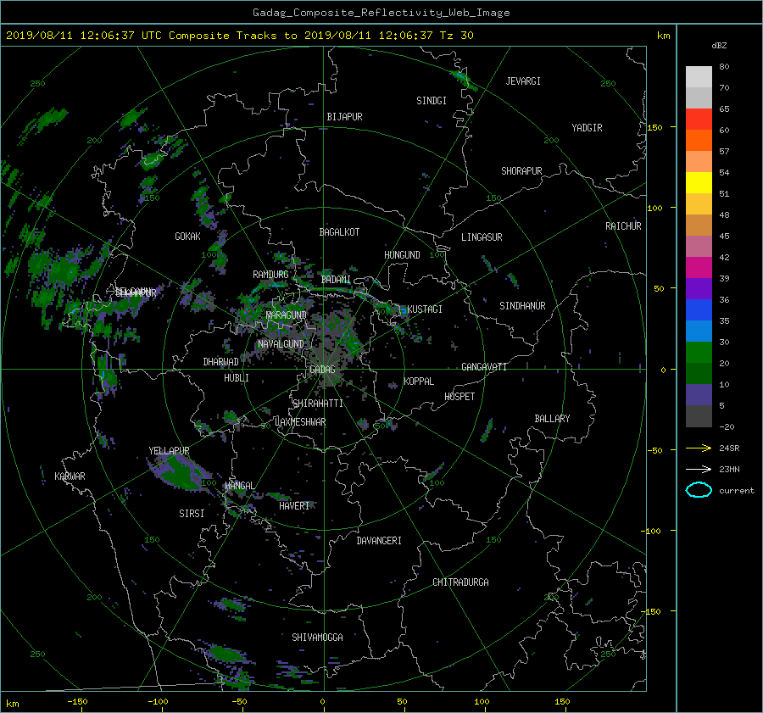
Task: Select the bright green 20 dBZ swatch
Action: [699, 353]
